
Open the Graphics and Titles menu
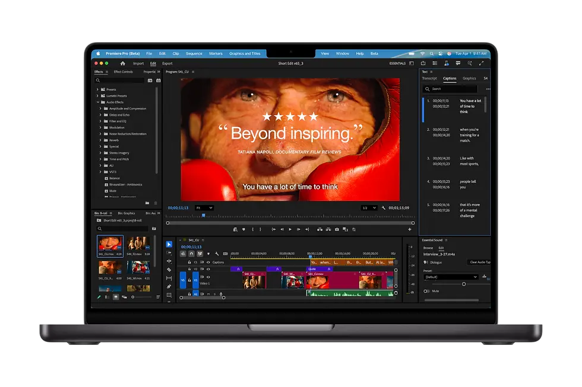(245, 53)
